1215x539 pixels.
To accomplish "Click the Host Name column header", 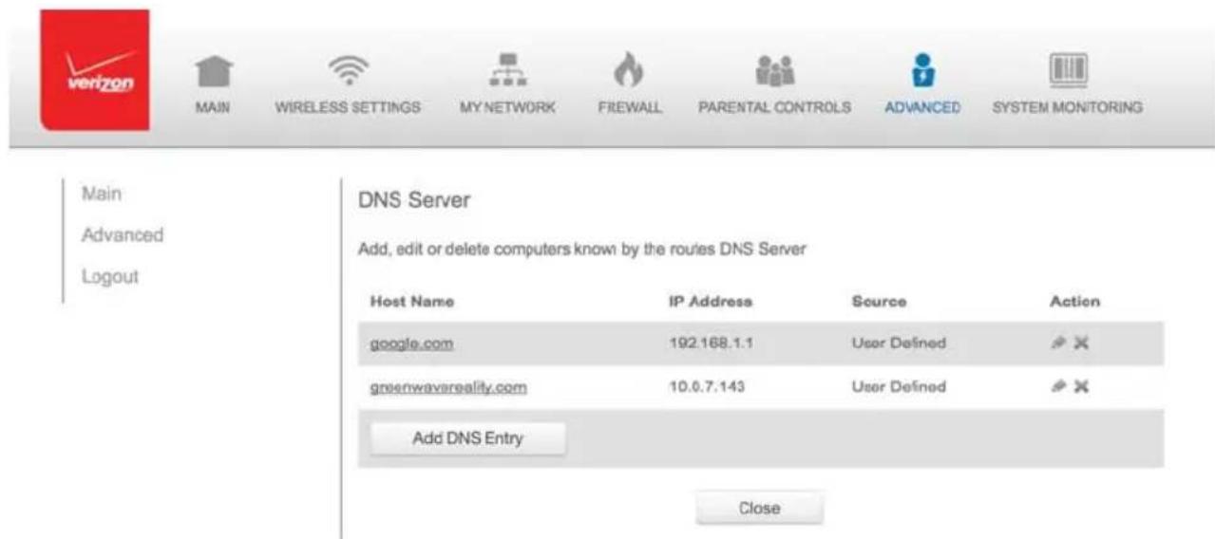I will coord(412,301).
